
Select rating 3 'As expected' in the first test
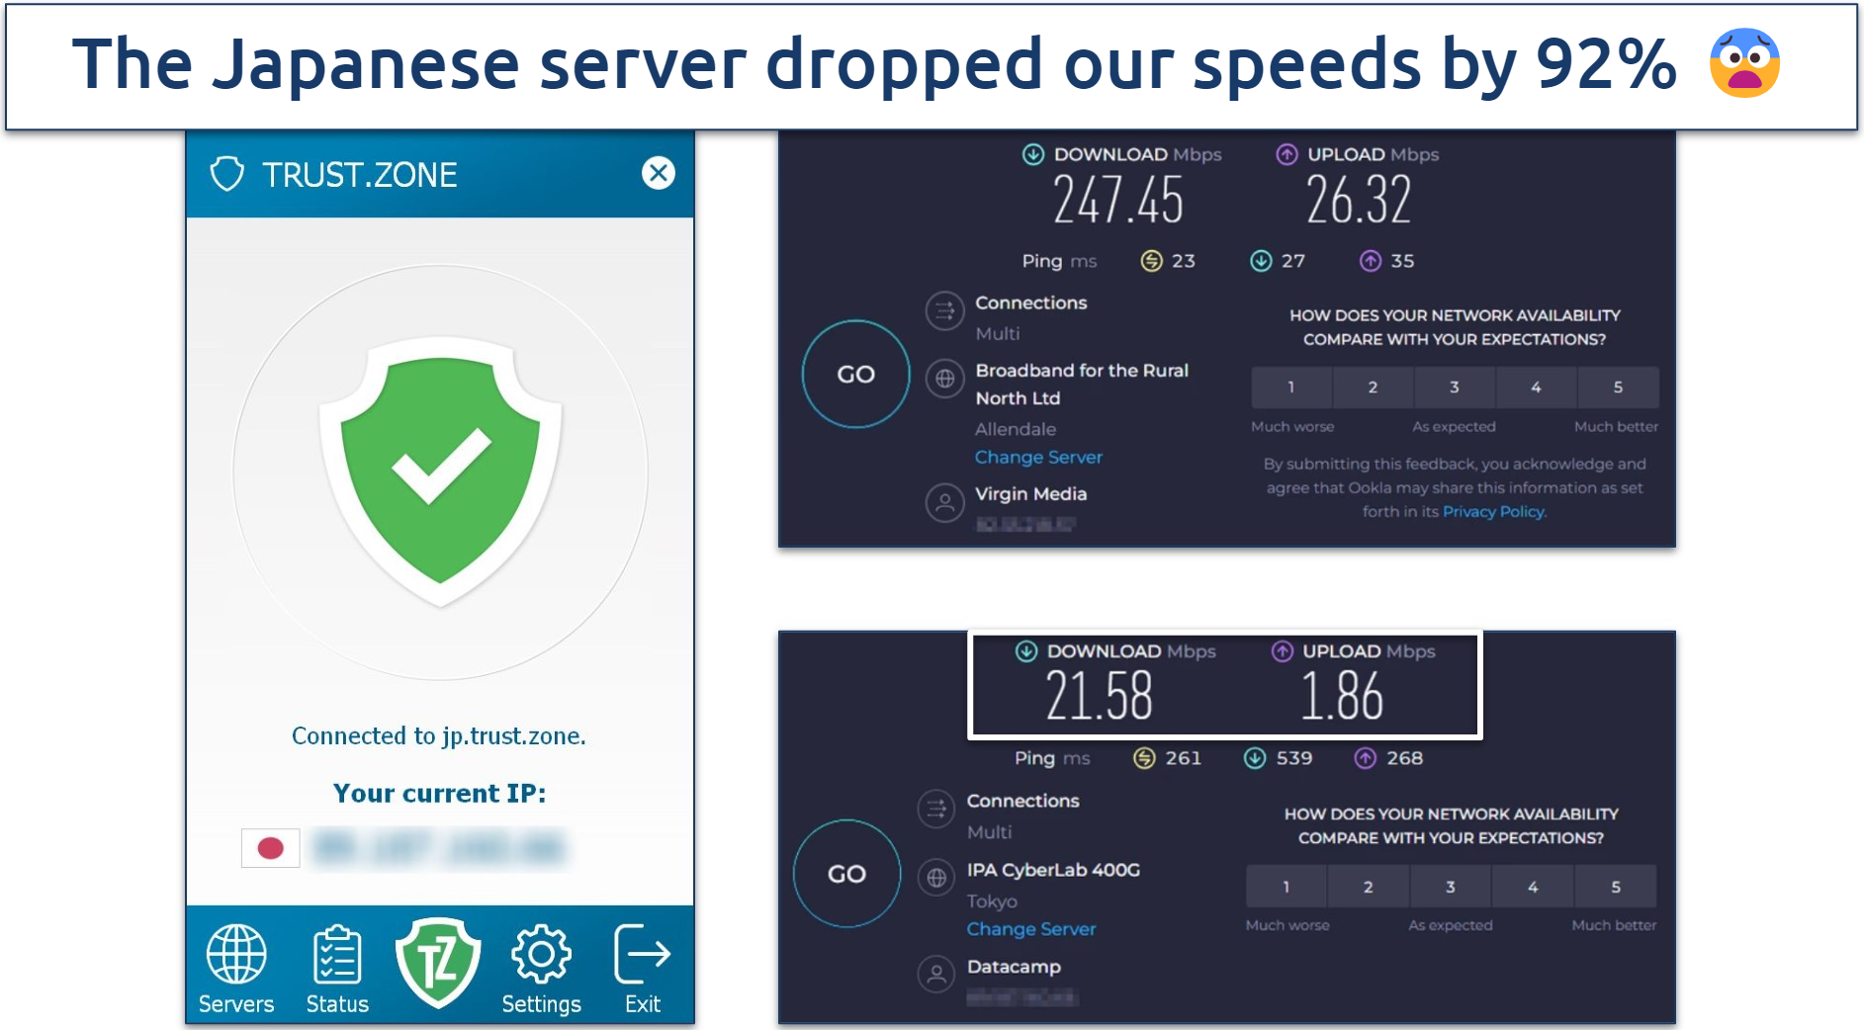click(1455, 386)
